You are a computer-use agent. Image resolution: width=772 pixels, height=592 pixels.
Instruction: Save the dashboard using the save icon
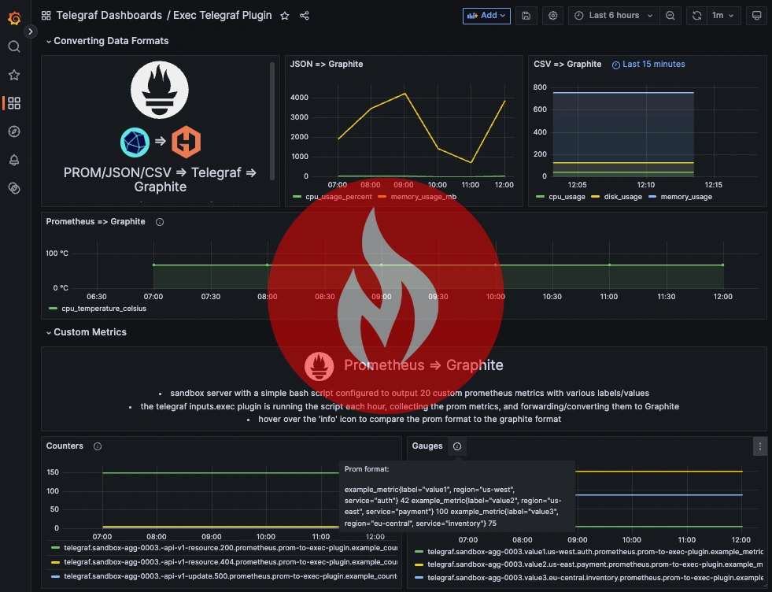pos(526,15)
